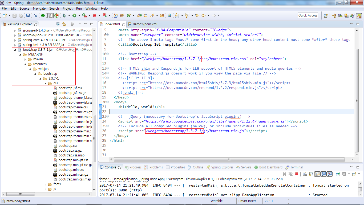Switch to the demo2/pom.xml editor tab
Image resolution: width=364 pixels, height=205 pixels.
coord(143,24)
